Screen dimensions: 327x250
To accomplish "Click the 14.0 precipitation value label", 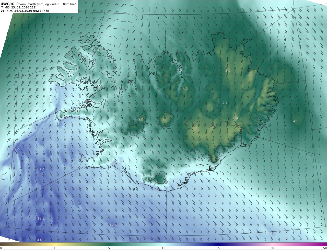I will 39,240.
